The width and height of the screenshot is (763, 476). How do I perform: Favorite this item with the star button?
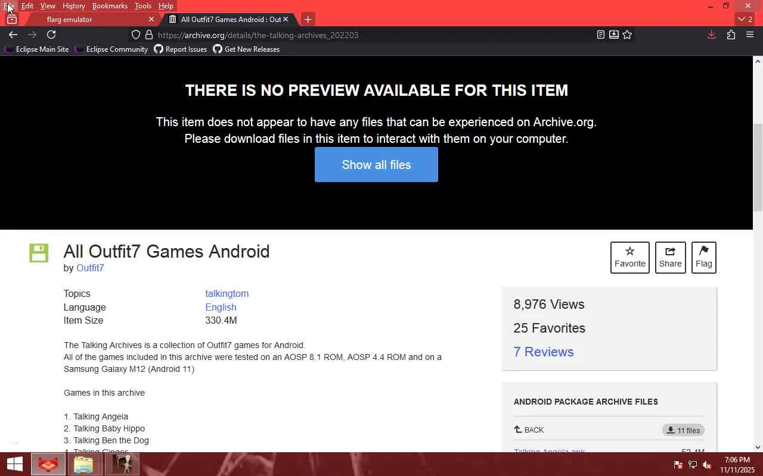coord(630,258)
